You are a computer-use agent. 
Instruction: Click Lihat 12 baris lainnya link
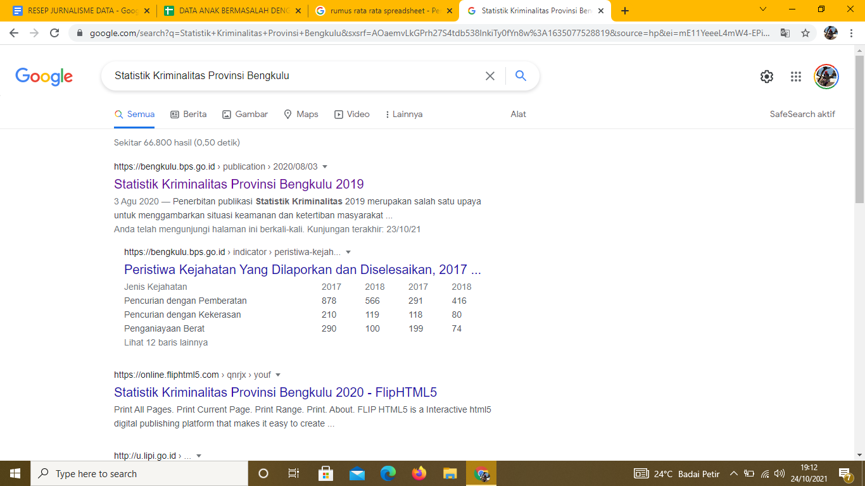click(x=166, y=342)
